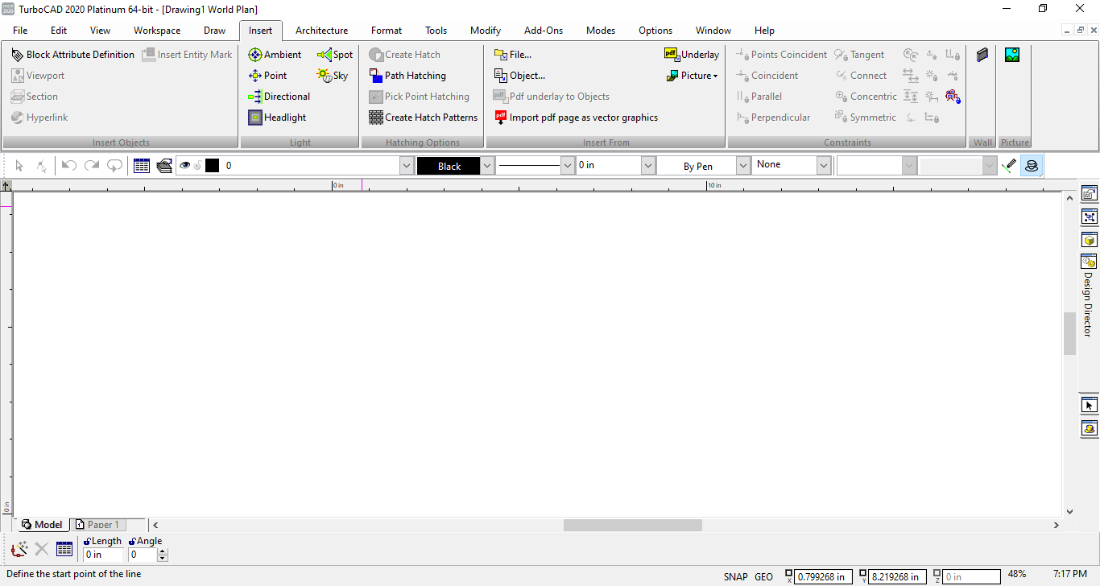Click the yellow cube palette icon on right sidebar
Viewport: 1100px width, 586px height.
(1089, 240)
